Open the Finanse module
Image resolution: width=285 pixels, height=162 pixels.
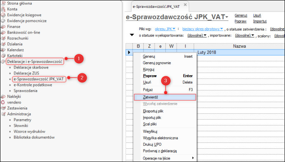pos(14,27)
